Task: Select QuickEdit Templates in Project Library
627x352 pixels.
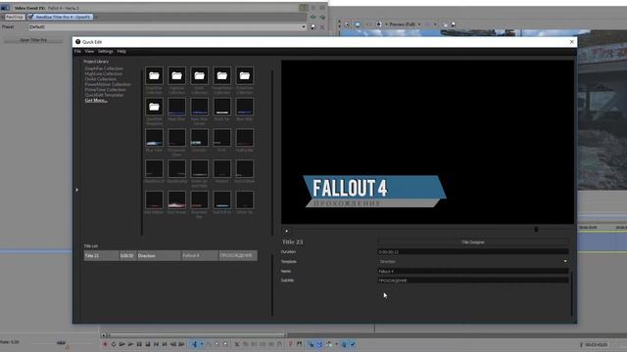Action: click(x=104, y=95)
